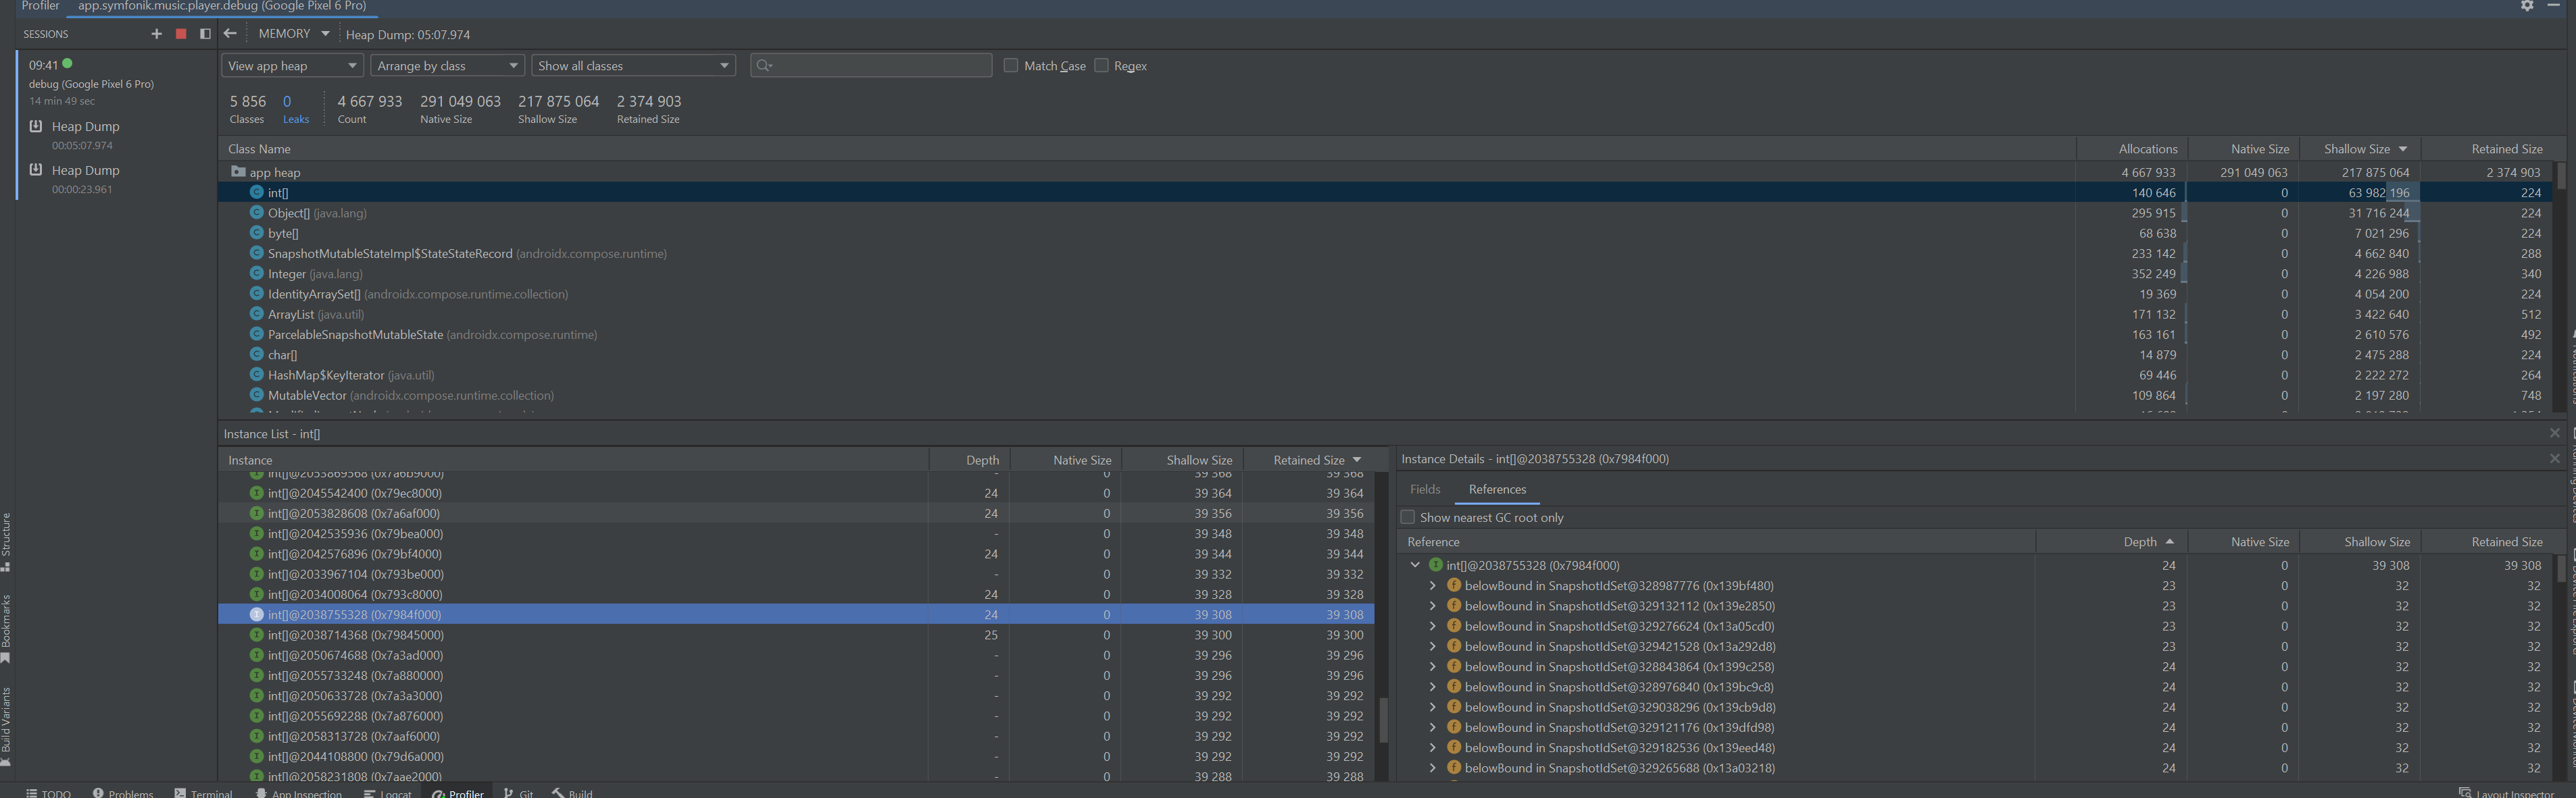Close the Instance Details panel

pos(2554,458)
